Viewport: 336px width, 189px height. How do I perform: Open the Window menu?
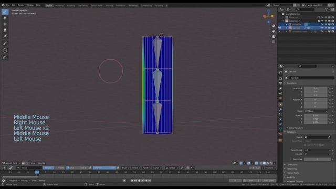pos(30,5)
